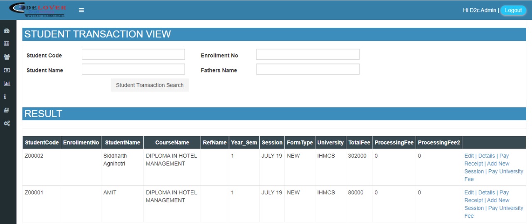This screenshot has height=224, width=532.
Task: Click Edit link for student Z00002
Action: pos(469,156)
